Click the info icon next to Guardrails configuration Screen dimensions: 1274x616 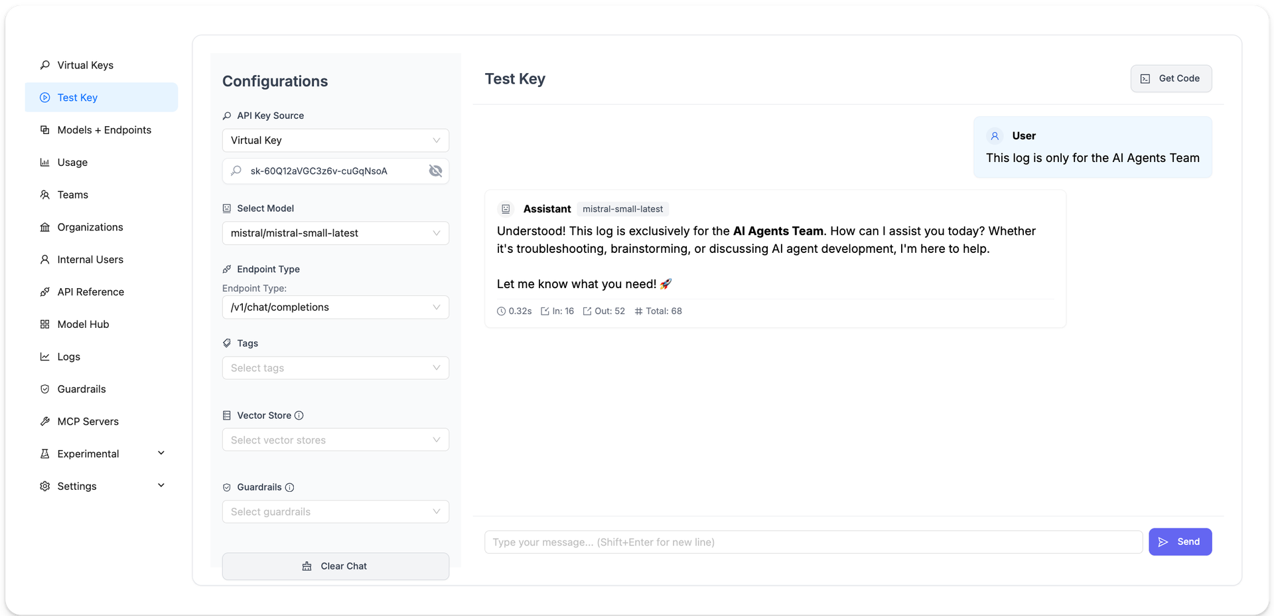(x=290, y=487)
